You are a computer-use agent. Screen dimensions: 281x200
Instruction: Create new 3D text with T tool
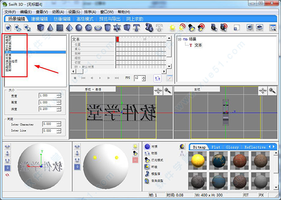[x=136, y=28]
